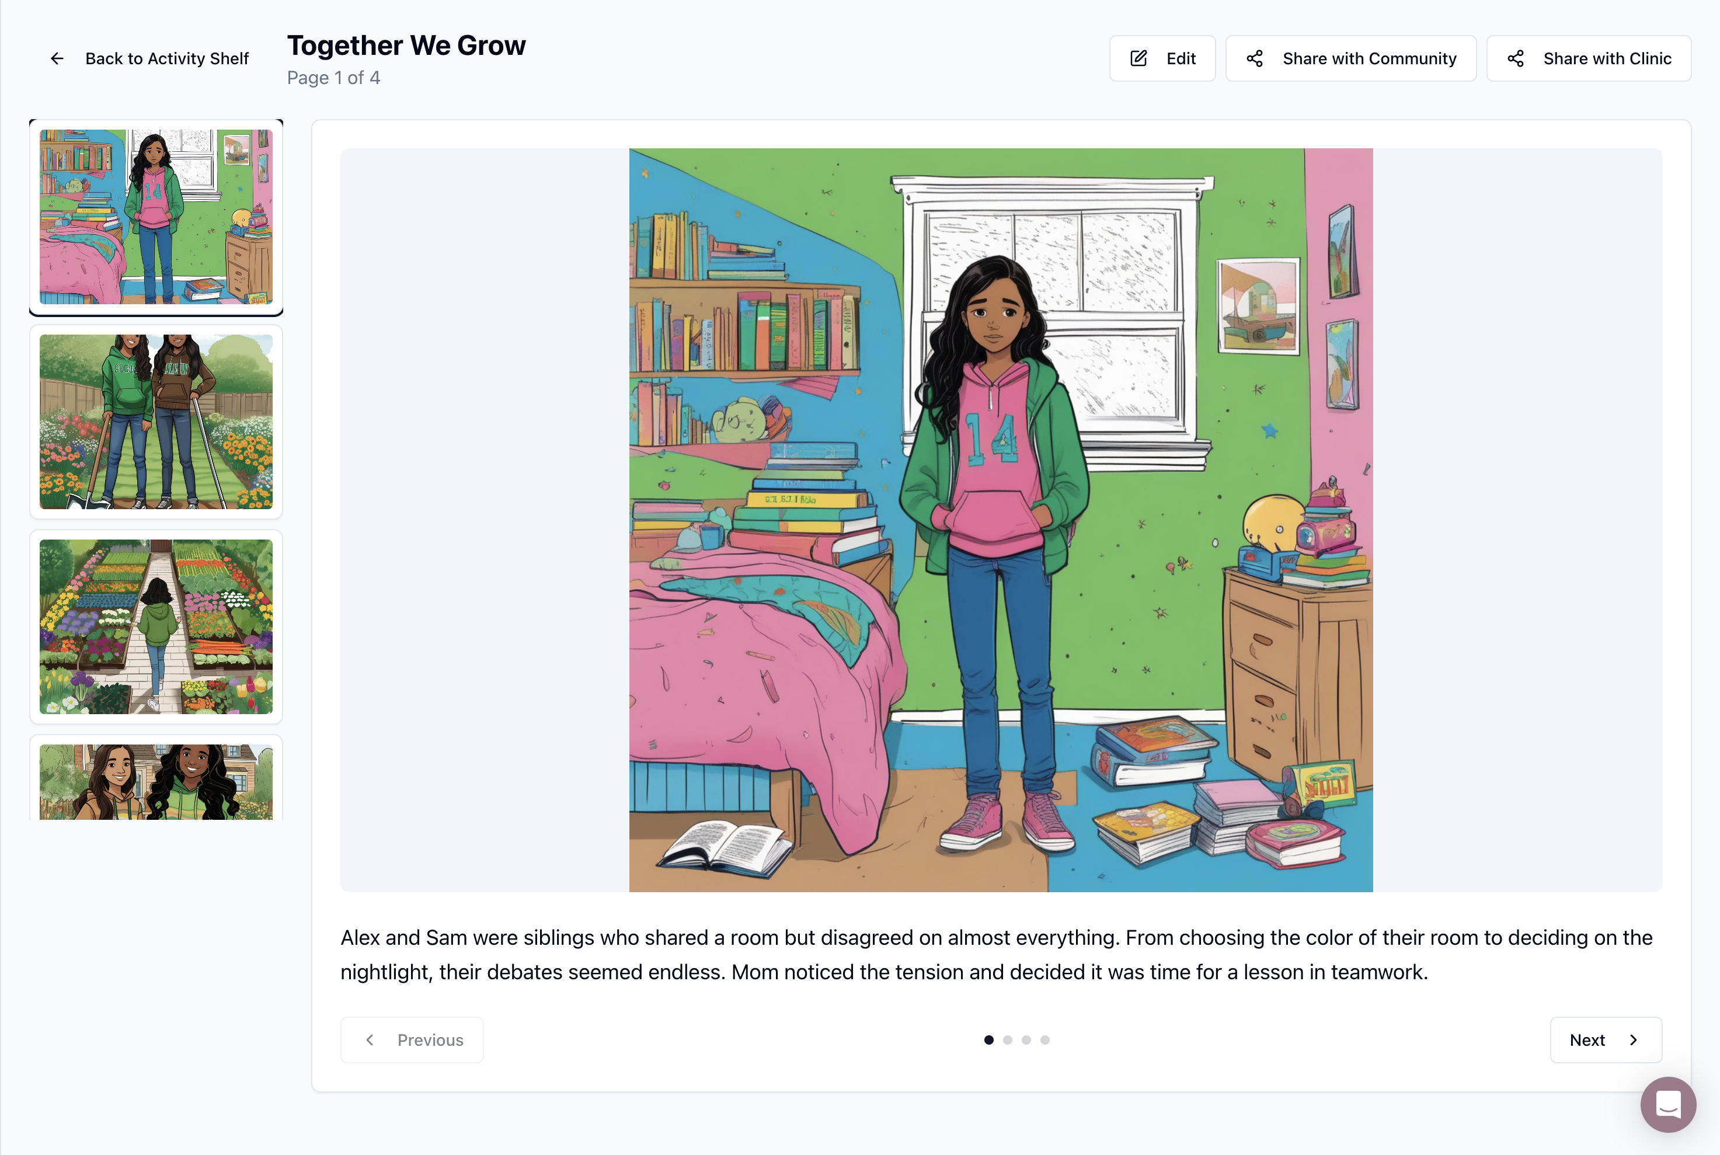Click Share with Clinic share icon
1720x1155 pixels.
(x=1515, y=58)
